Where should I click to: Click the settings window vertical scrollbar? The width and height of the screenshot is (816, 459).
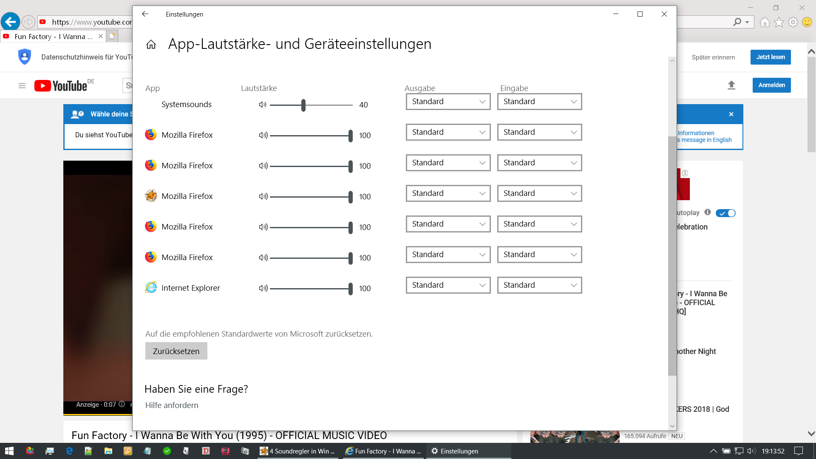(x=672, y=255)
